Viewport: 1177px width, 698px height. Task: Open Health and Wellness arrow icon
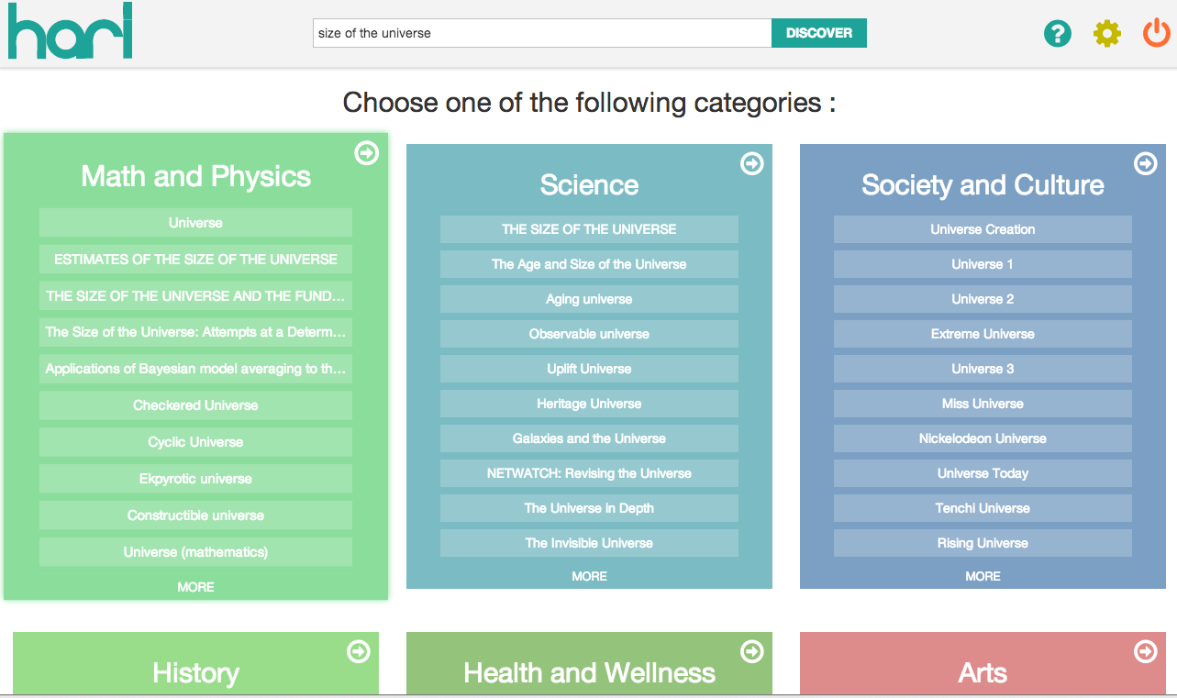coord(751,651)
